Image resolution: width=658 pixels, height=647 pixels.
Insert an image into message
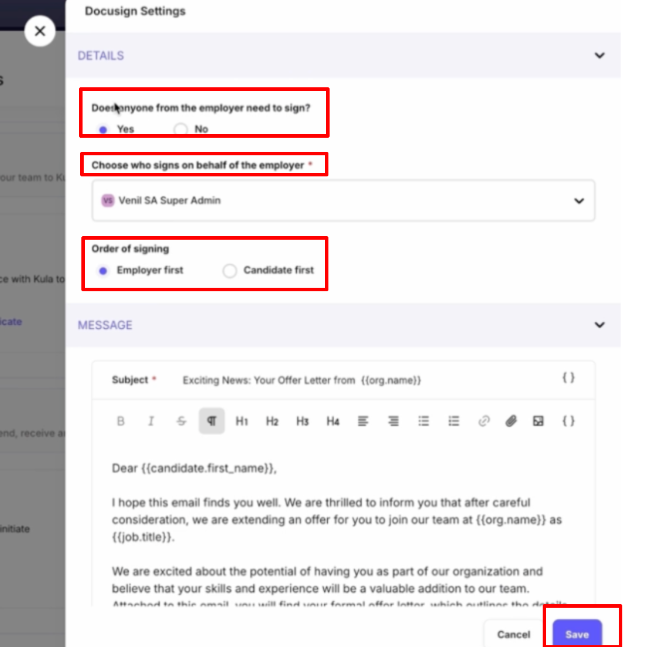coord(538,421)
